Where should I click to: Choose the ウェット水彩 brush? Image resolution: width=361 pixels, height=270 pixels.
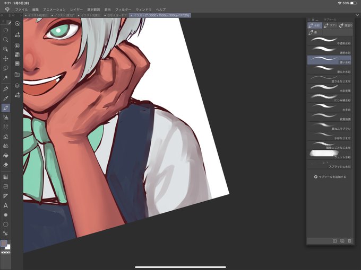click(x=329, y=155)
